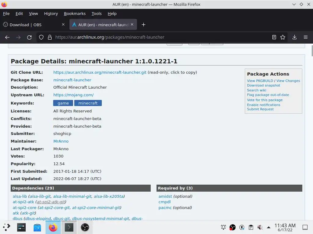The height and width of the screenshot is (234, 313).
Task: Open the KDE application launcher
Action: (7, 227)
